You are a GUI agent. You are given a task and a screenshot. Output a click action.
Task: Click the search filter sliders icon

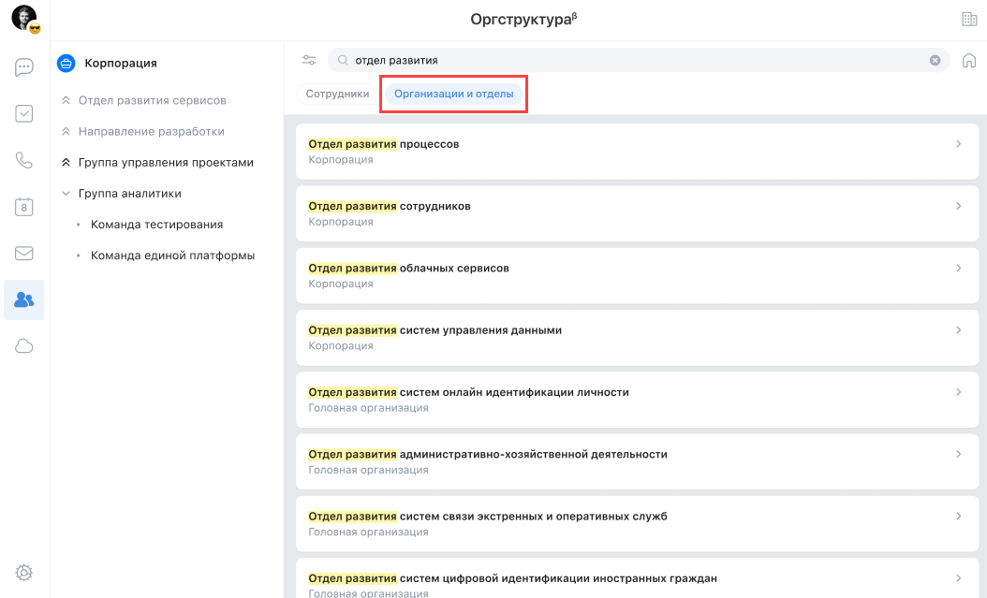pos(309,60)
